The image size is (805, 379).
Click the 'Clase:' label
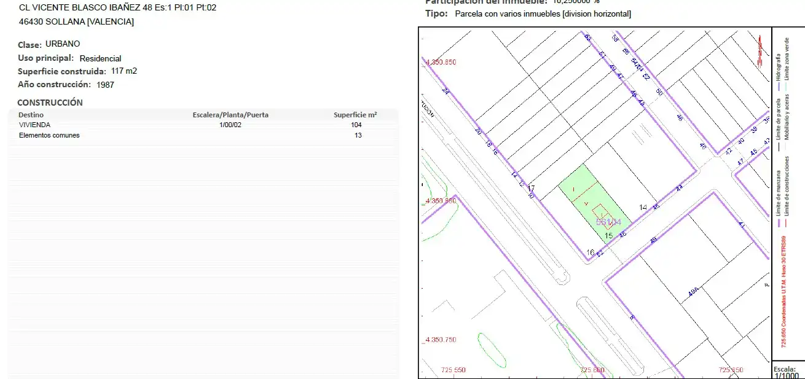pos(30,45)
